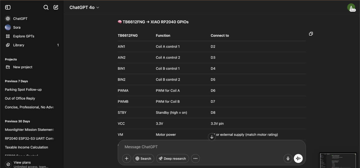The height and width of the screenshot is (168, 360).
Task: Copy the table using the copy icon
Action: point(311,34)
